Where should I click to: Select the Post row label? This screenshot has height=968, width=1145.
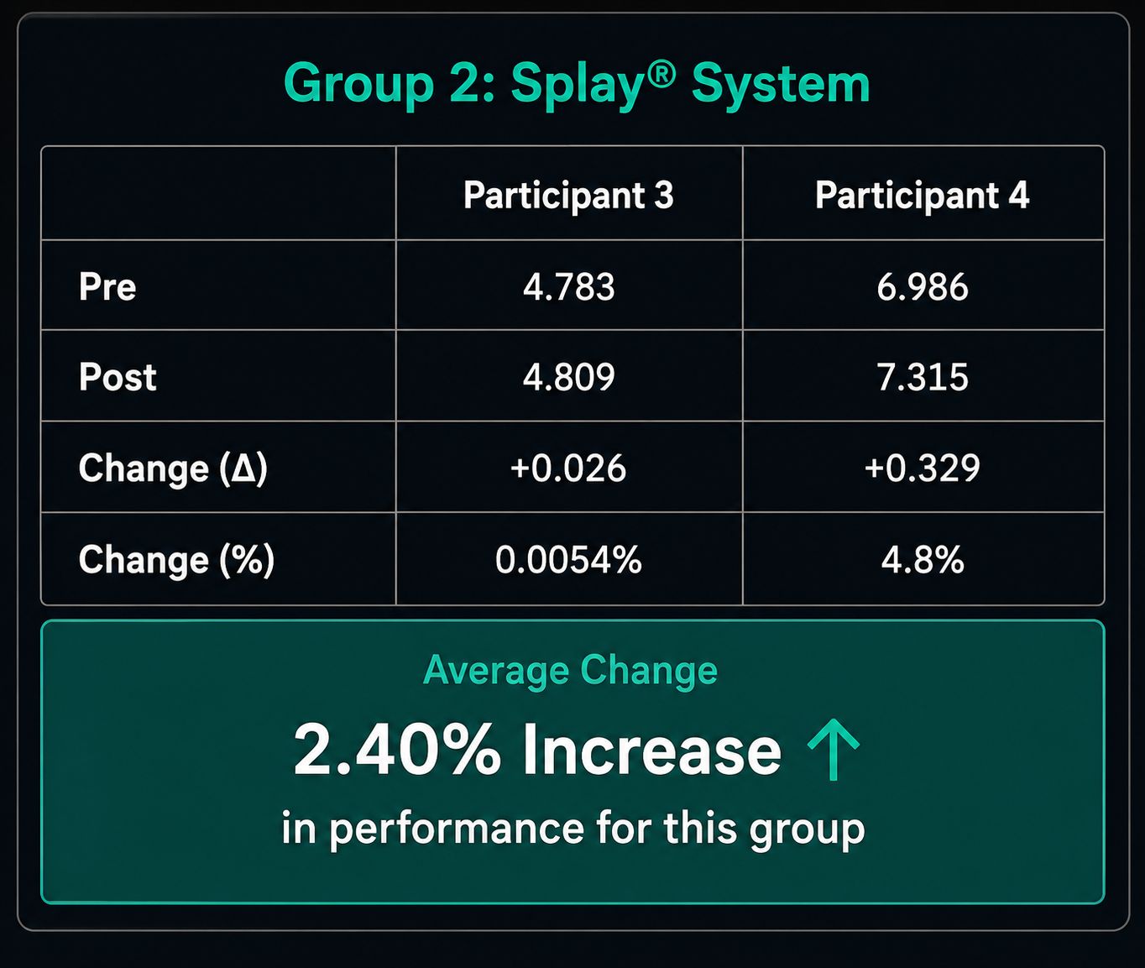pyautogui.click(x=118, y=377)
